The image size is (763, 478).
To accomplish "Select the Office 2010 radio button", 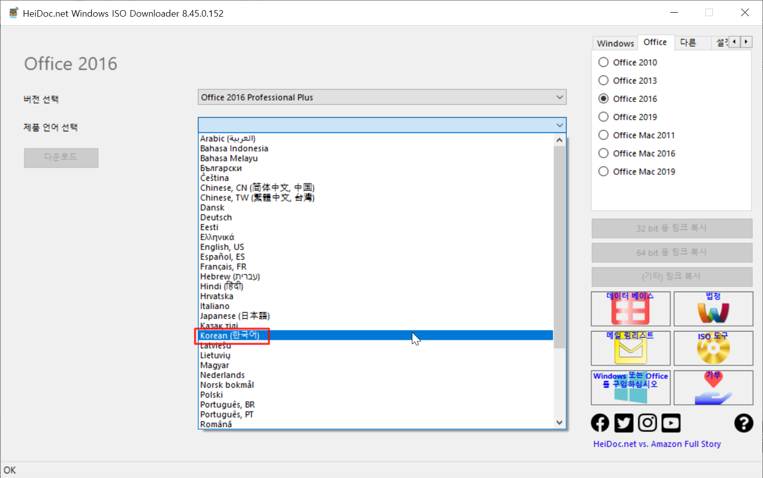I will (604, 62).
